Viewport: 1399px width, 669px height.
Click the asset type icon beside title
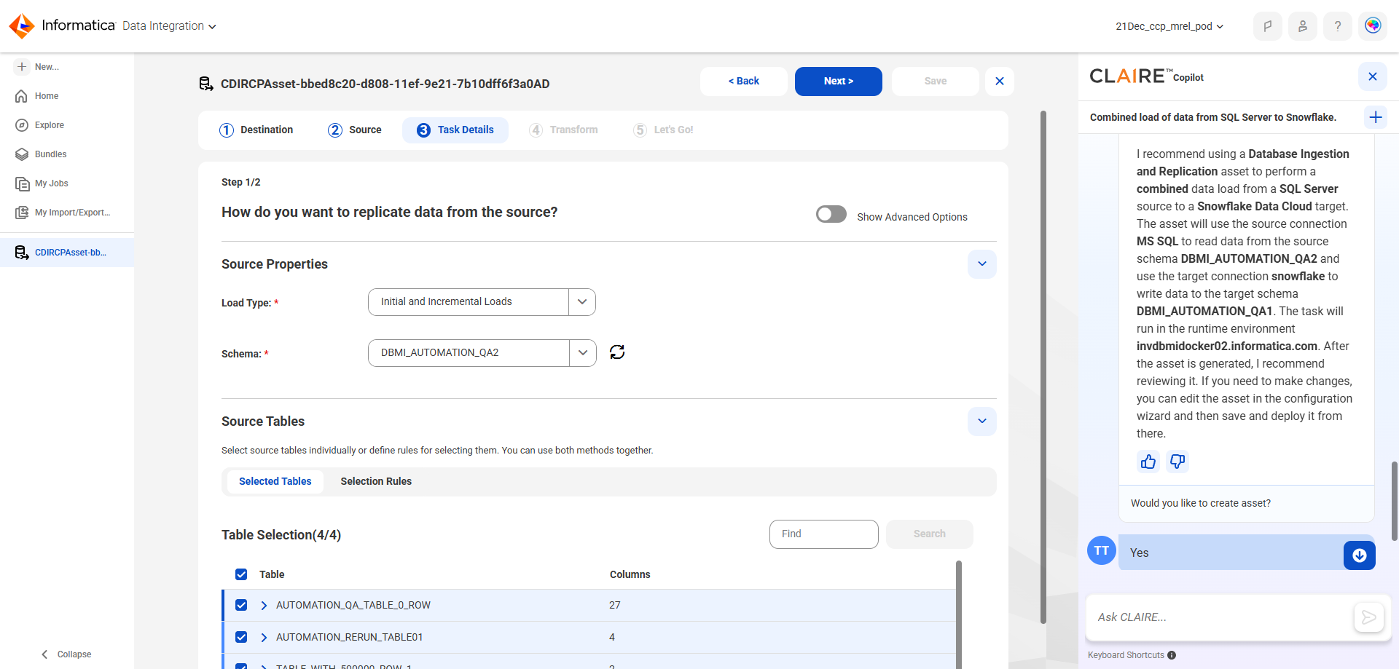pos(206,84)
